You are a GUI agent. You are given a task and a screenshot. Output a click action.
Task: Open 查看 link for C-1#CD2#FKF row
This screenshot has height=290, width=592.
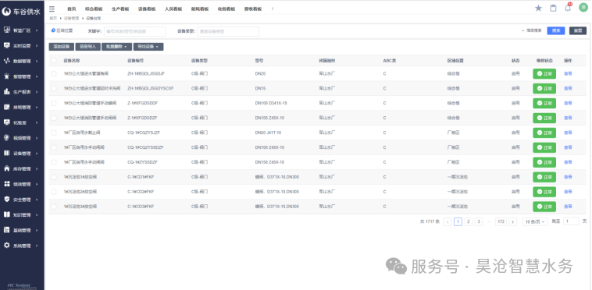568,192
